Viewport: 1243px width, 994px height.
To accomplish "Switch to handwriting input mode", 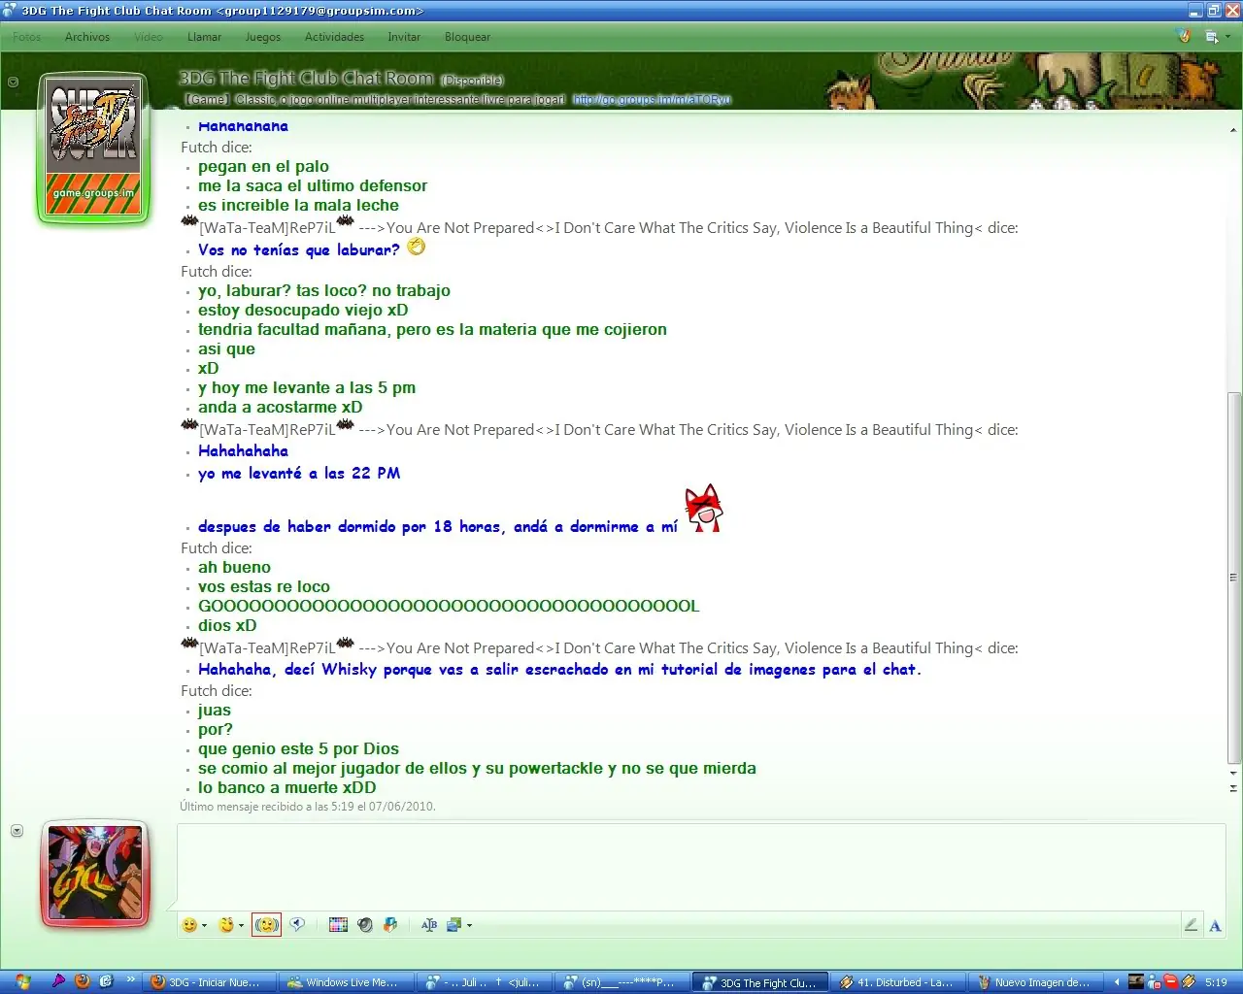I will coord(1193,924).
